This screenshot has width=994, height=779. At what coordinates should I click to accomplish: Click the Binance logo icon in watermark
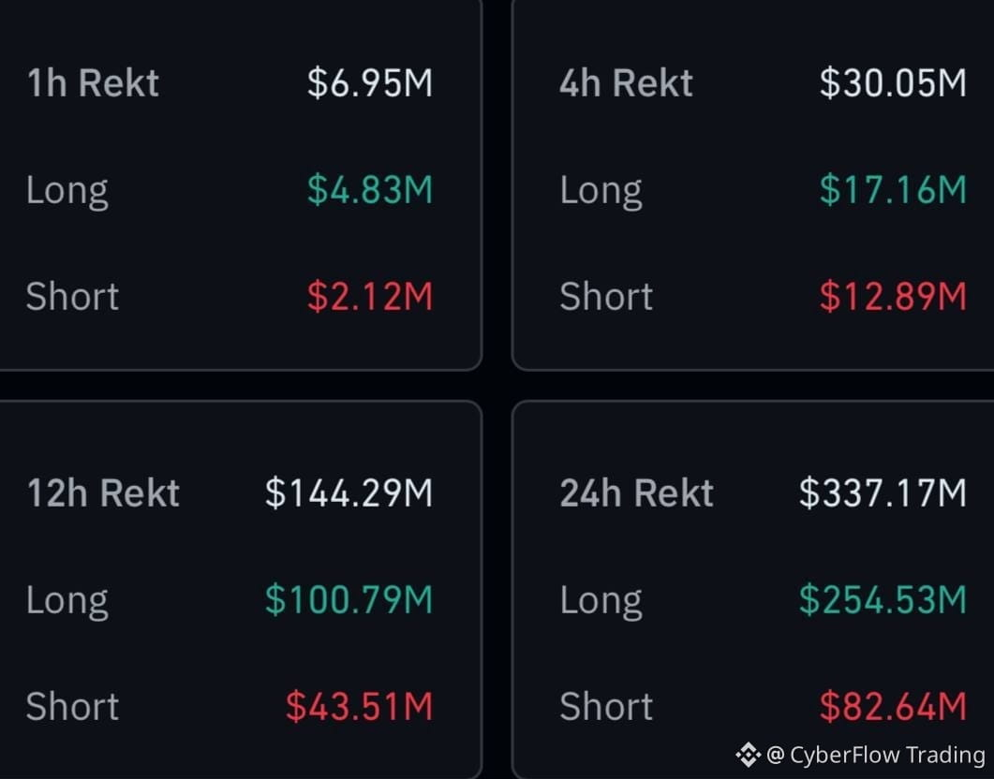pyautogui.click(x=748, y=755)
